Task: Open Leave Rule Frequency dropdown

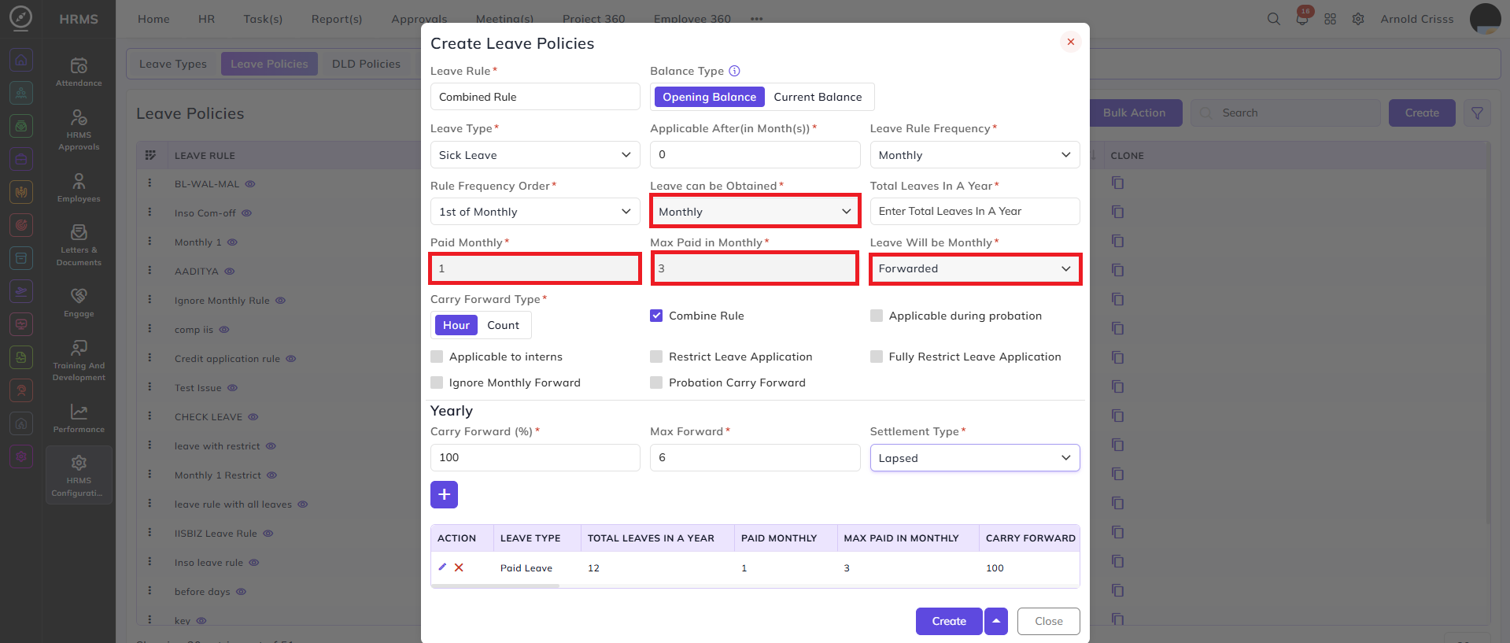Action: point(974,155)
